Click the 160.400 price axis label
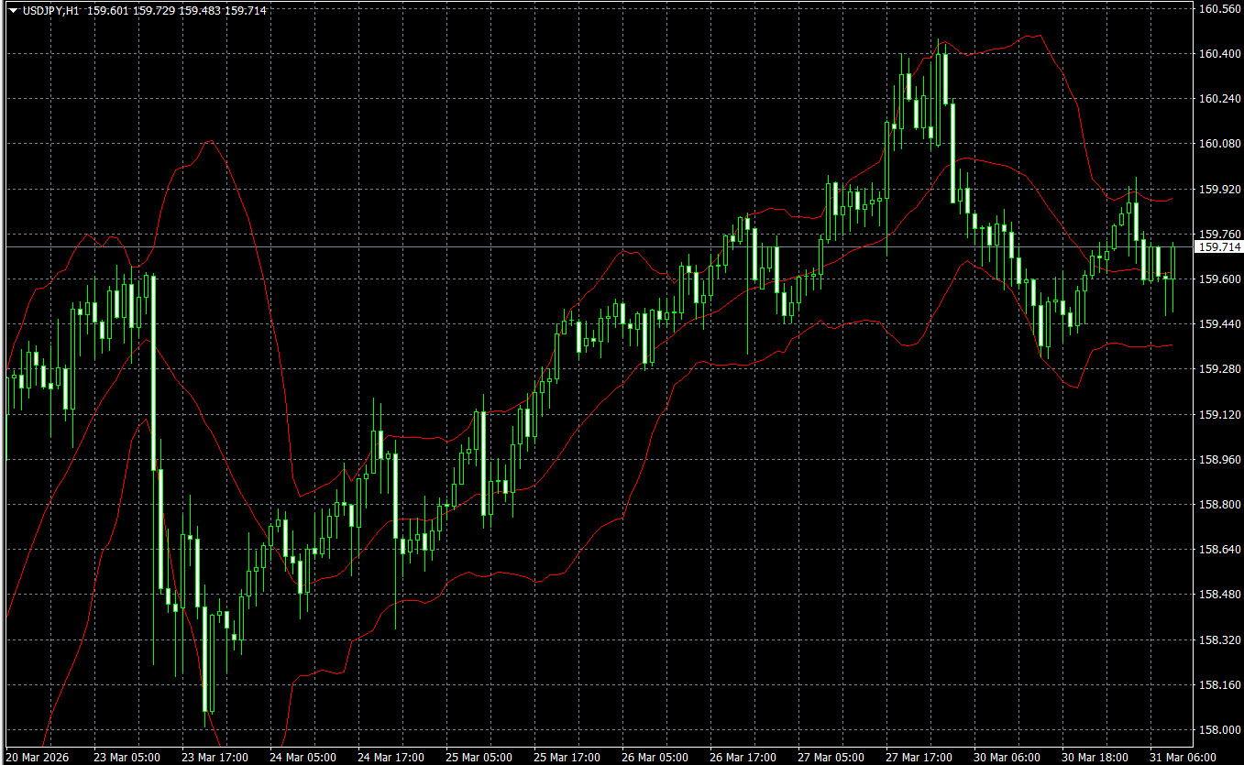 [x=1219, y=54]
